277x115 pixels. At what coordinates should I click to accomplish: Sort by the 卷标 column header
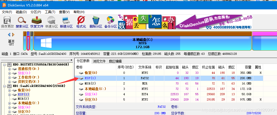coord(96,67)
